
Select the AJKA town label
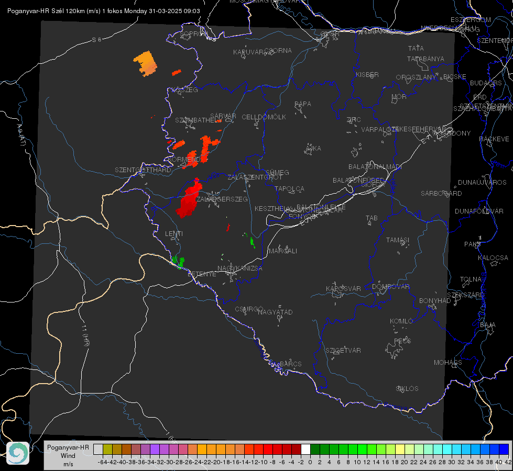coord(313,149)
